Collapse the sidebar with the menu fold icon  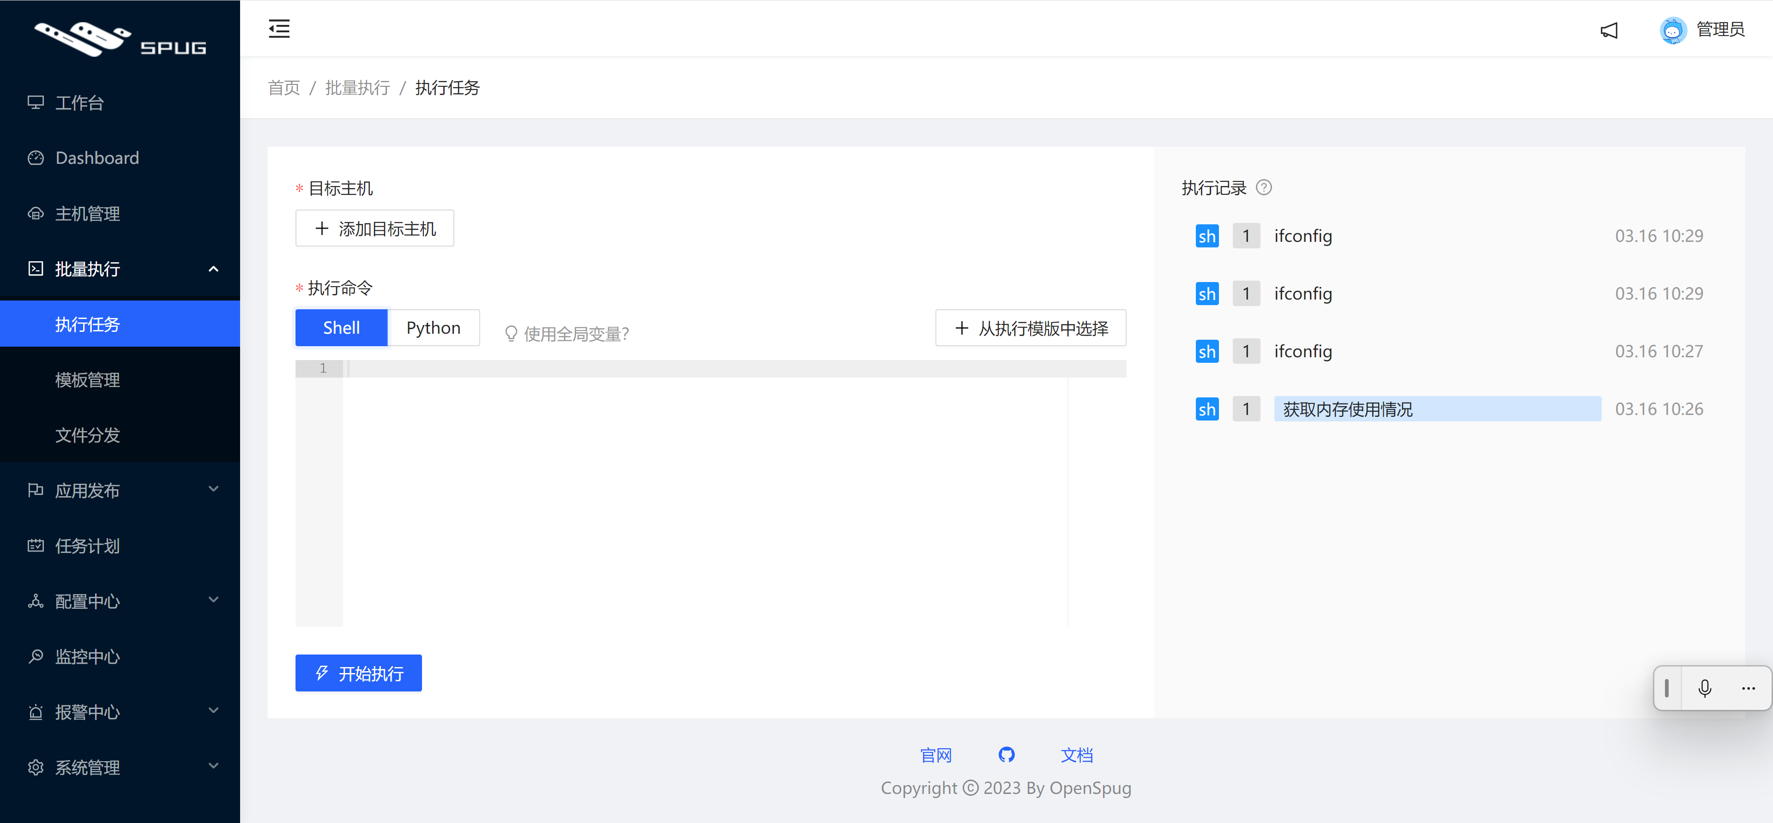pos(279,29)
